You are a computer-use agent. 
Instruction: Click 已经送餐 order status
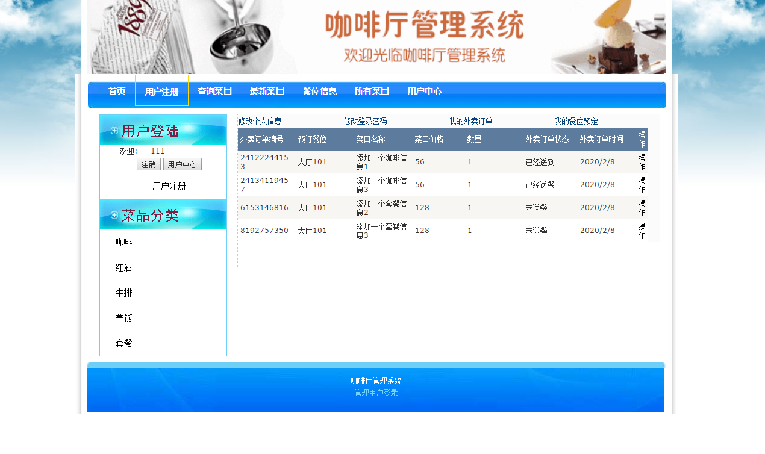pos(540,185)
